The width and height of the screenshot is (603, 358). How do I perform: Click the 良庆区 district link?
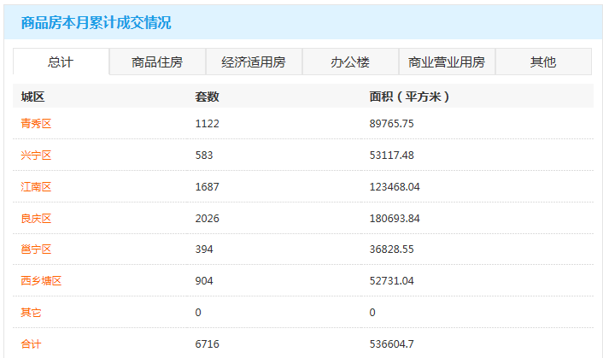37,219
